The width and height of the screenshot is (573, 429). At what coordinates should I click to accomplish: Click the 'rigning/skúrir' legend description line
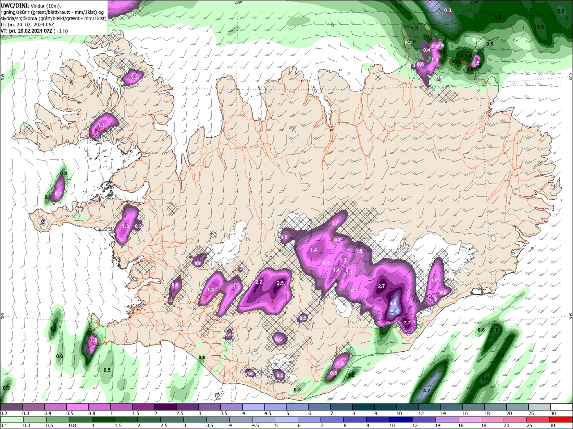(53, 12)
